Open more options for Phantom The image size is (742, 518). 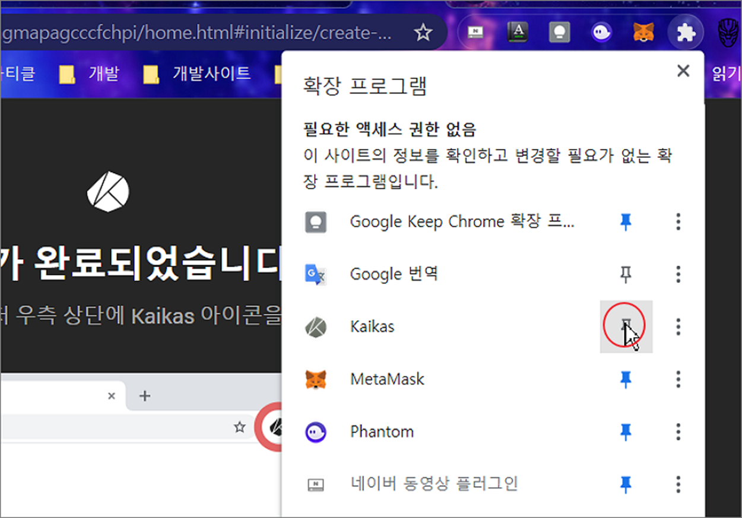click(678, 431)
